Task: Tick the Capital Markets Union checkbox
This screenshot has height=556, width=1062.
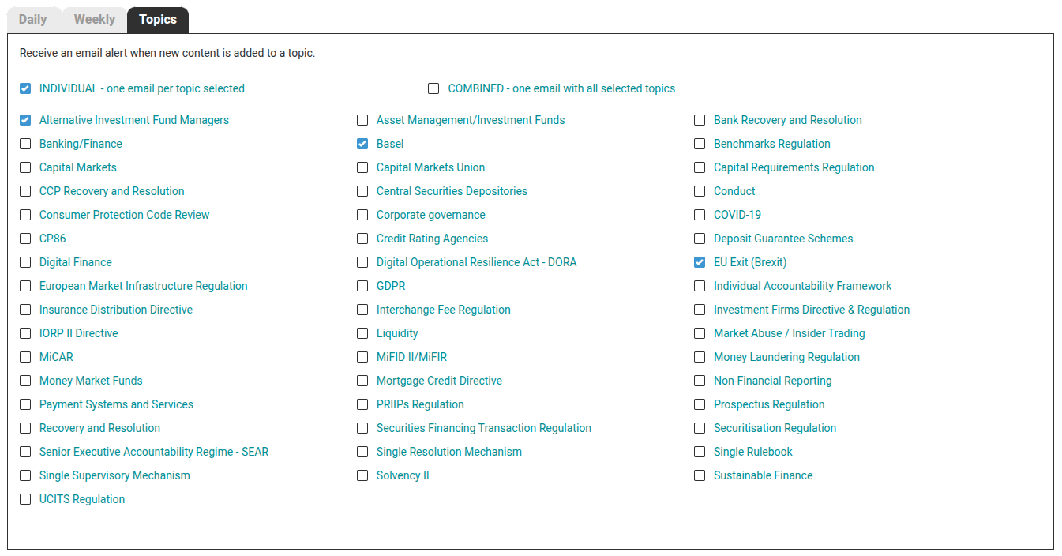Action: (x=362, y=167)
